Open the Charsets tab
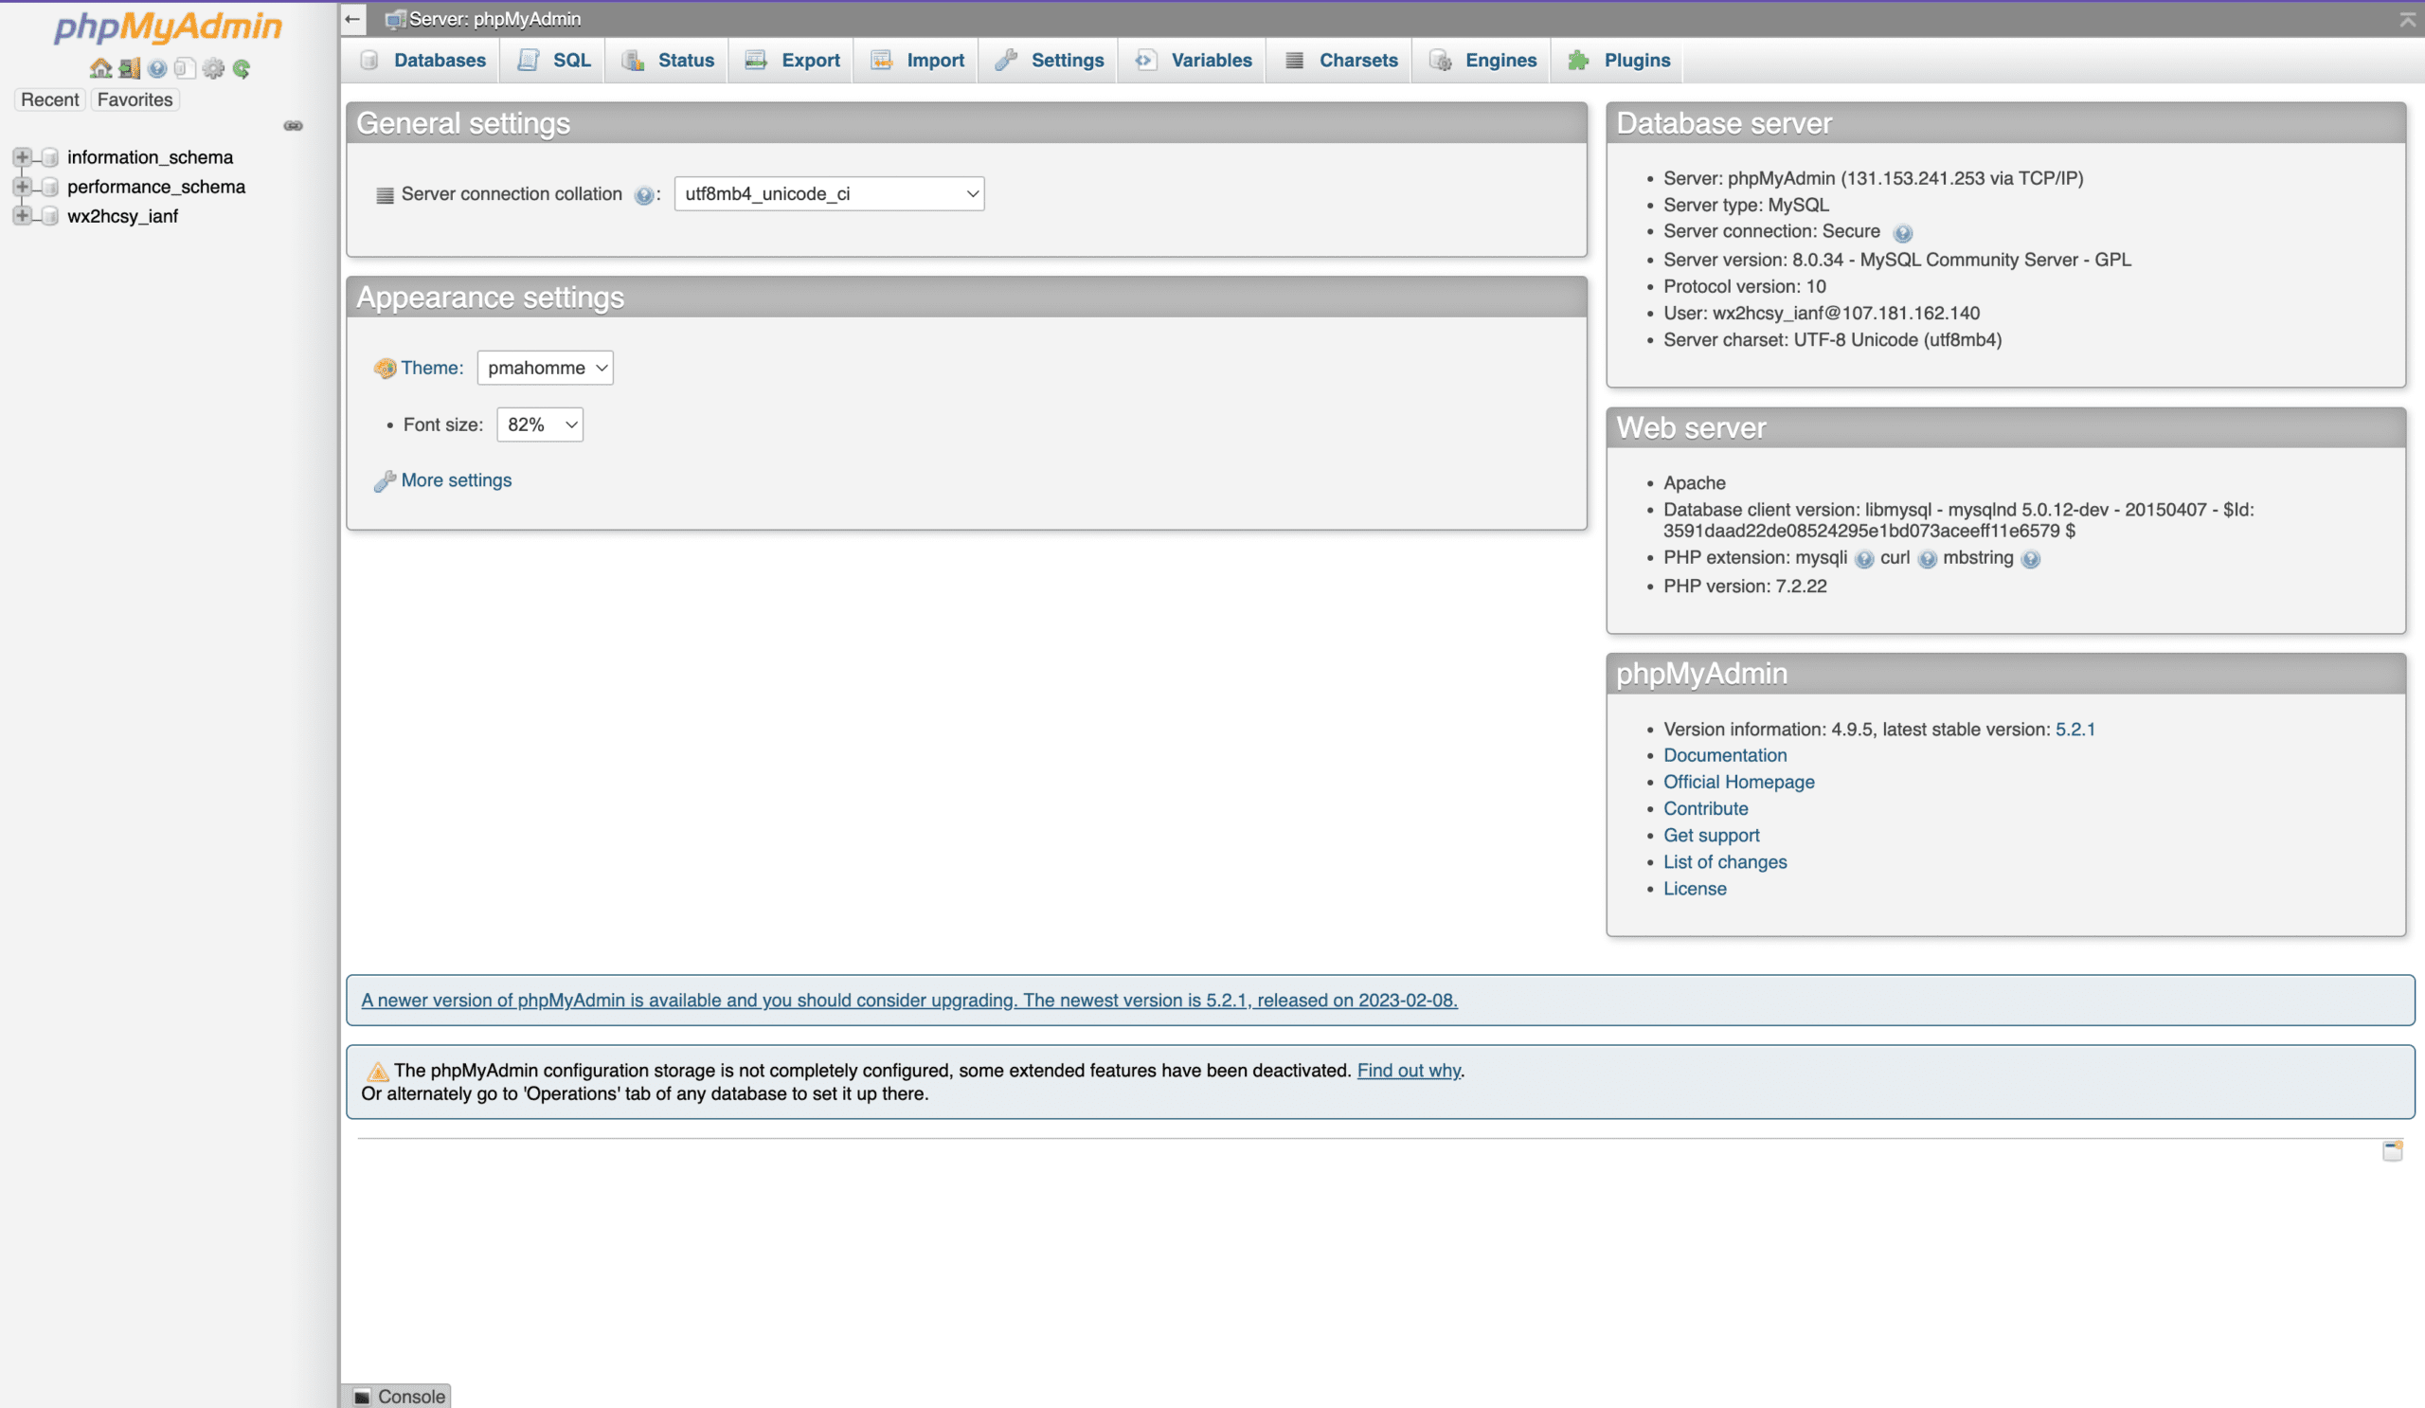This screenshot has height=1408, width=2425. 1340,60
